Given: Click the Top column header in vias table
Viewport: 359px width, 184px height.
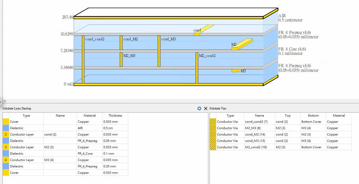Looking at the screenshot, I should [288, 116].
